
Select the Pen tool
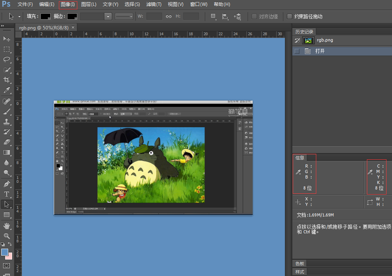coord(7,184)
